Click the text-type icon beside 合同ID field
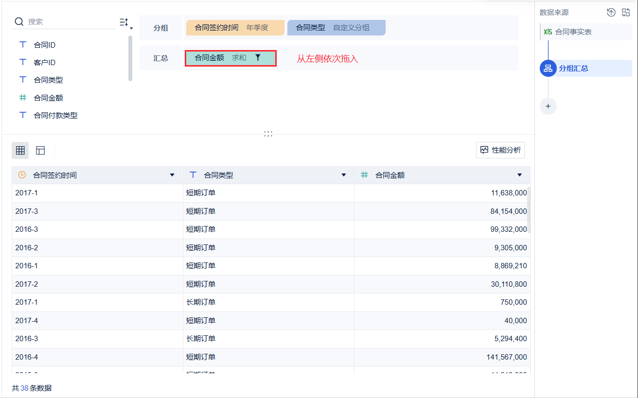This screenshot has height=398, width=638. tap(22, 45)
